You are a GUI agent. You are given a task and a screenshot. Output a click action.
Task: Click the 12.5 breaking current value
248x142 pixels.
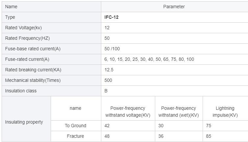109,70
